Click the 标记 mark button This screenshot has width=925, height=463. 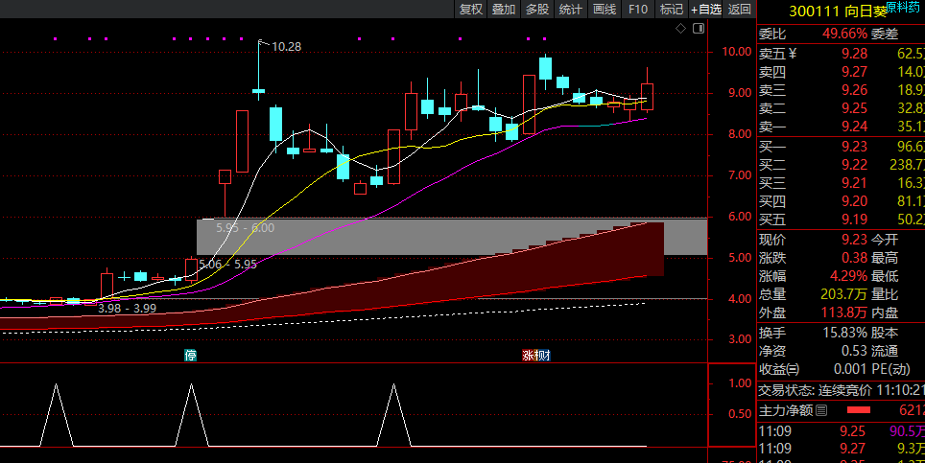click(672, 9)
